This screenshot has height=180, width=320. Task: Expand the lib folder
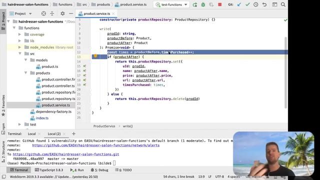(x=20, y=41)
